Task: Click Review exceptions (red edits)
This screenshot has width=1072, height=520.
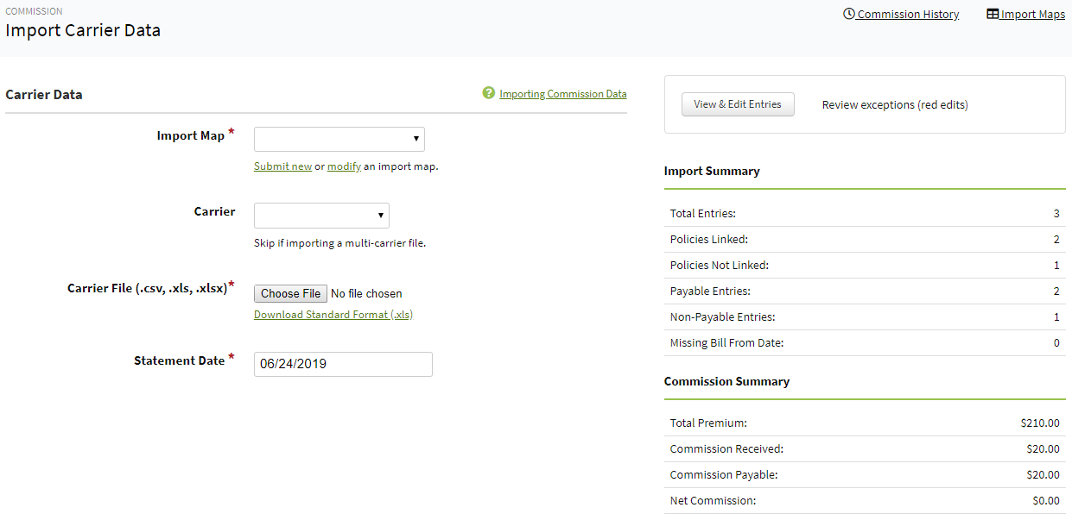Action: [894, 103]
